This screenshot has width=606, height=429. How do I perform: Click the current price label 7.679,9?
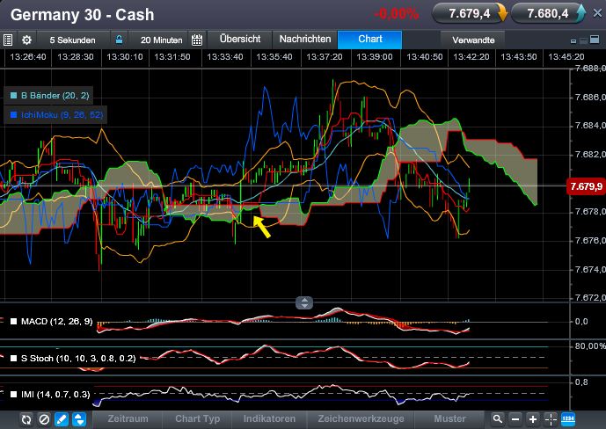[x=586, y=186]
